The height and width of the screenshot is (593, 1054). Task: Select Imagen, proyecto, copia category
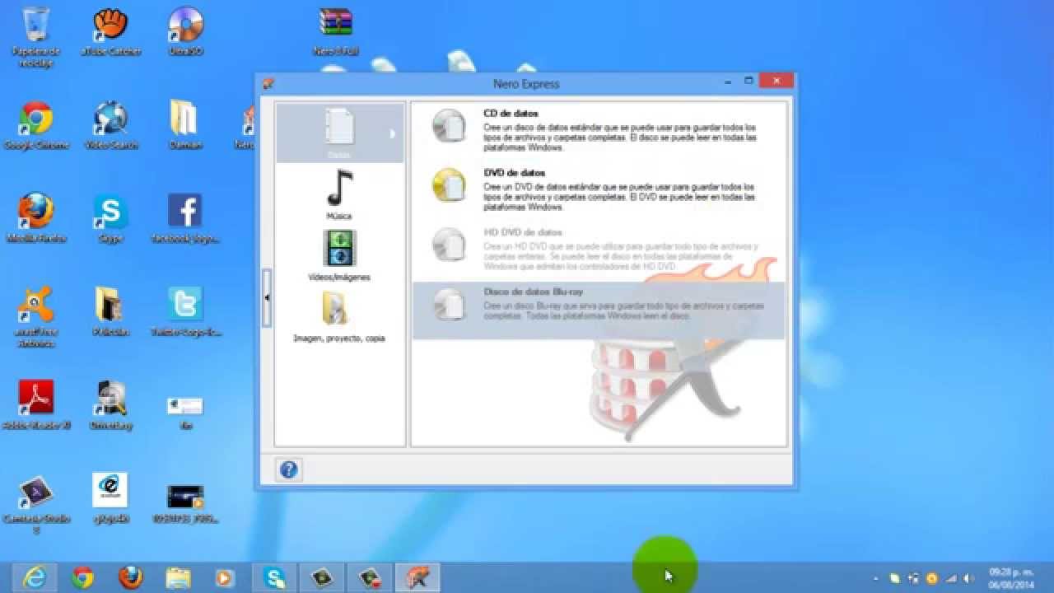click(x=339, y=316)
